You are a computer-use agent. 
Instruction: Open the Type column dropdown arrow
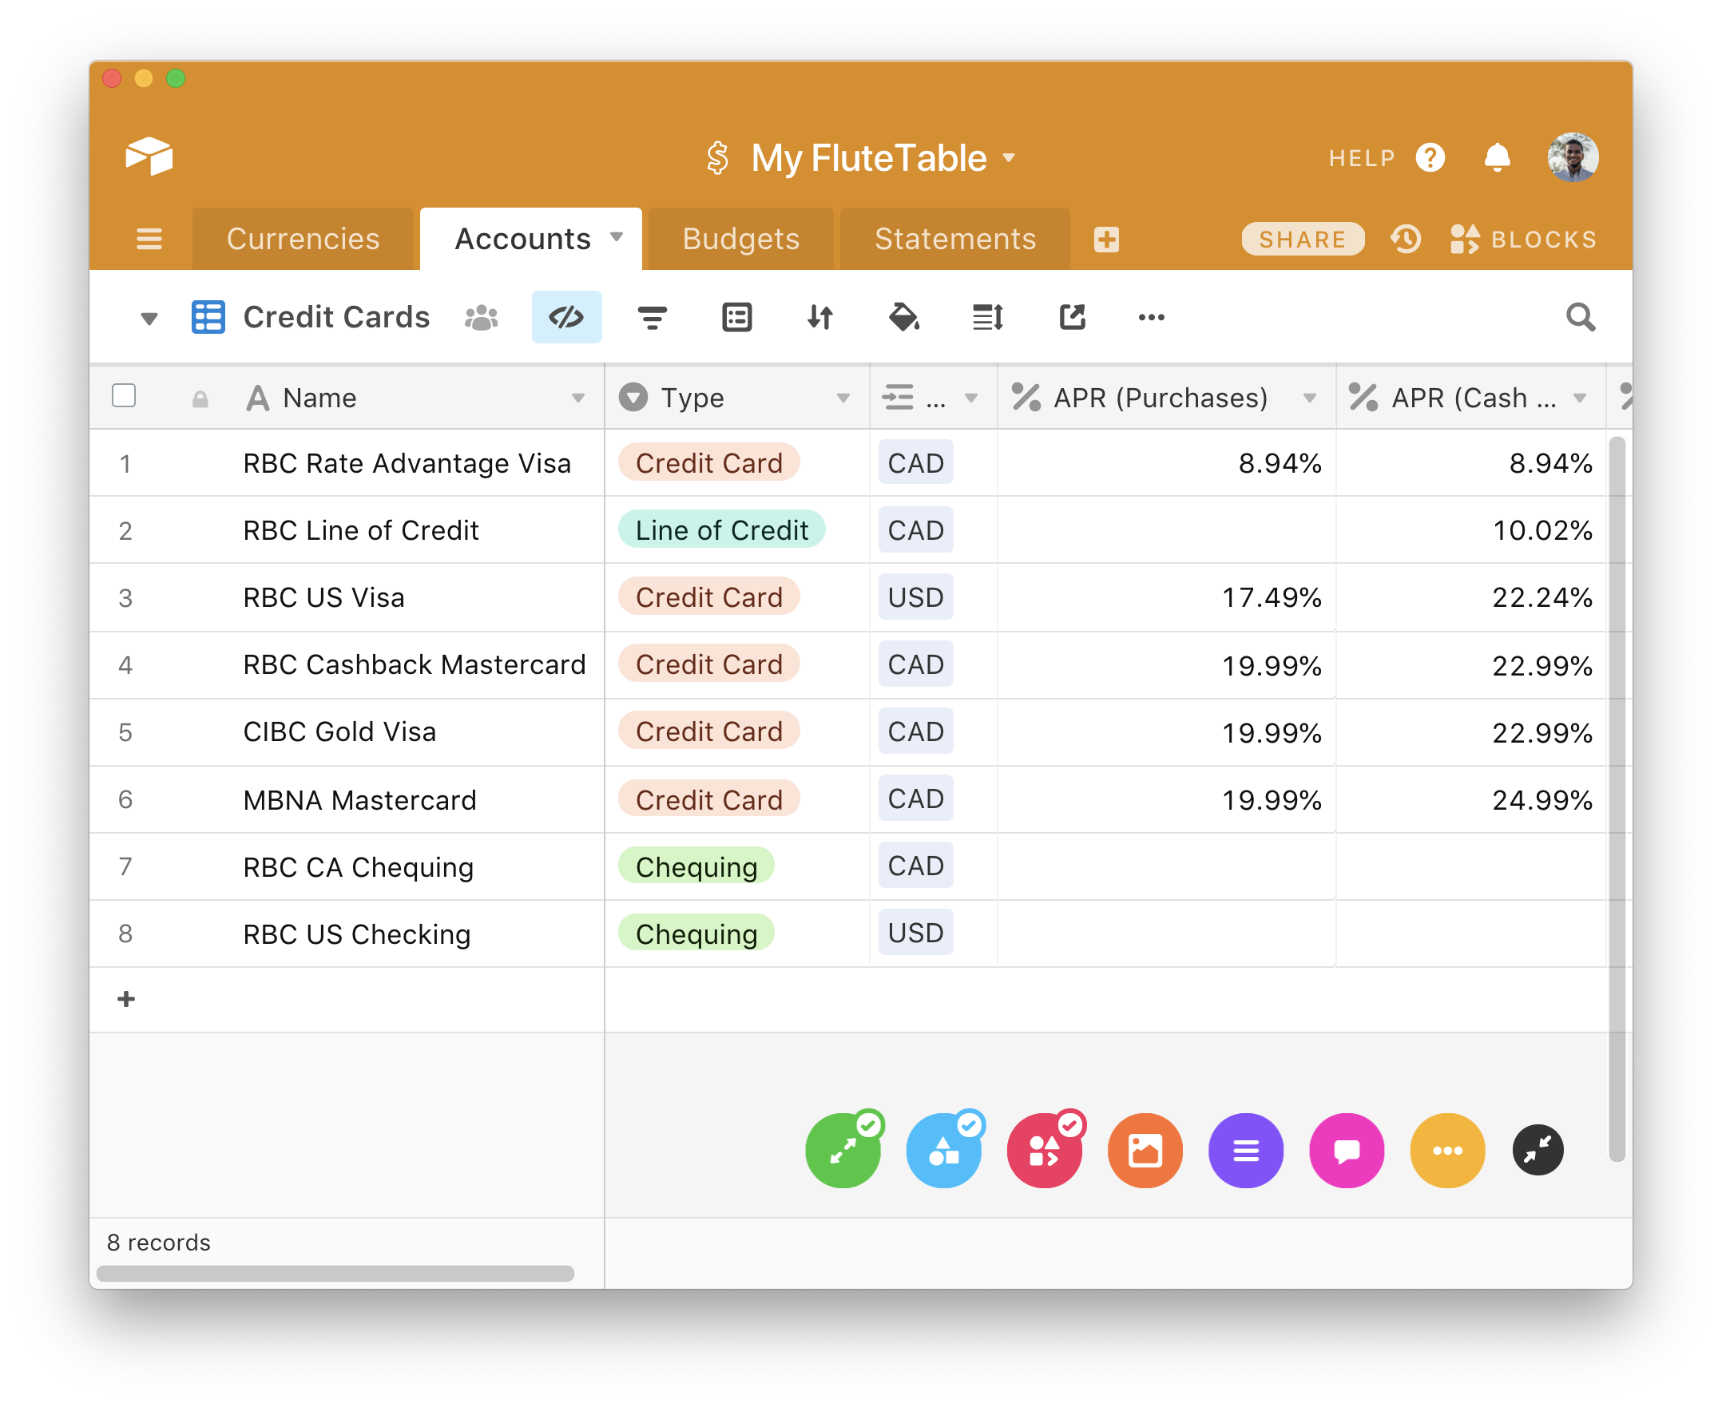tap(843, 398)
